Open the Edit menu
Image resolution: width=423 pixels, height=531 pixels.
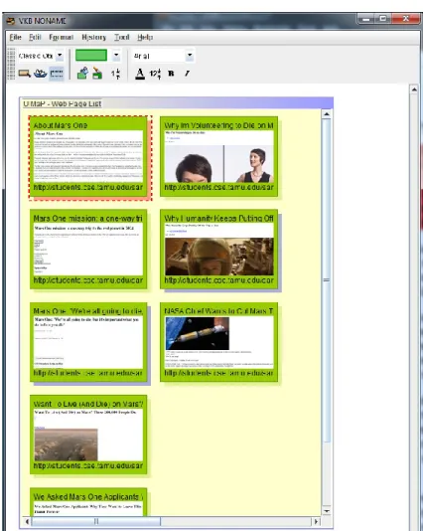[35, 37]
